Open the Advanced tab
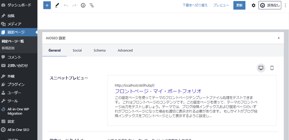 pos(125,50)
